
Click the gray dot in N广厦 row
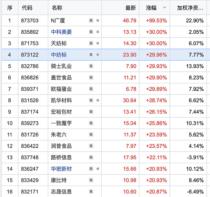coord(98,20)
